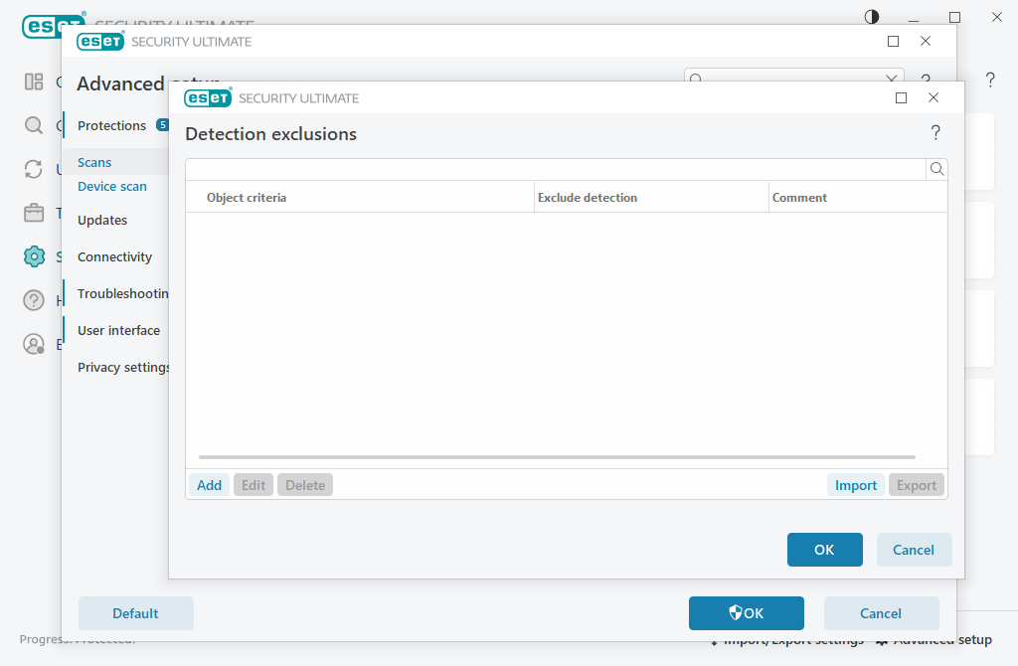Click the shield OK button in Advanced setup
This screenshot has width=1018, height=666.
pos(746,613)
